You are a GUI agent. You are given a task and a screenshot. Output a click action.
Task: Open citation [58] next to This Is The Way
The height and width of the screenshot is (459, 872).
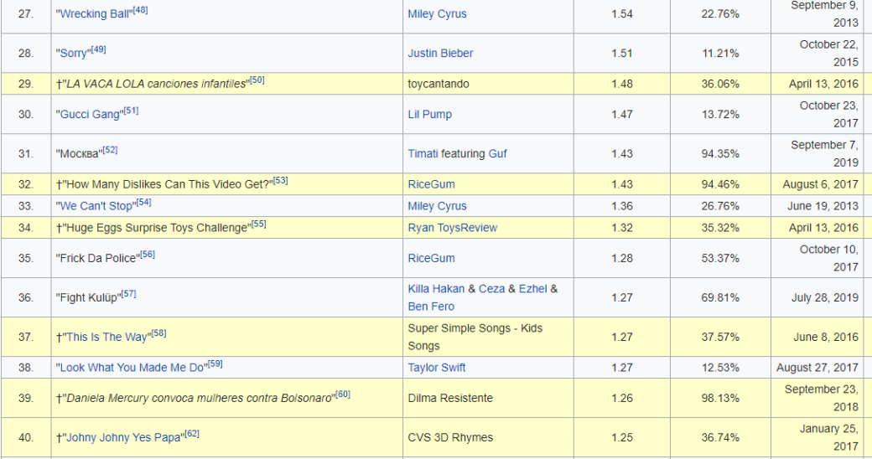coord(158,333)
